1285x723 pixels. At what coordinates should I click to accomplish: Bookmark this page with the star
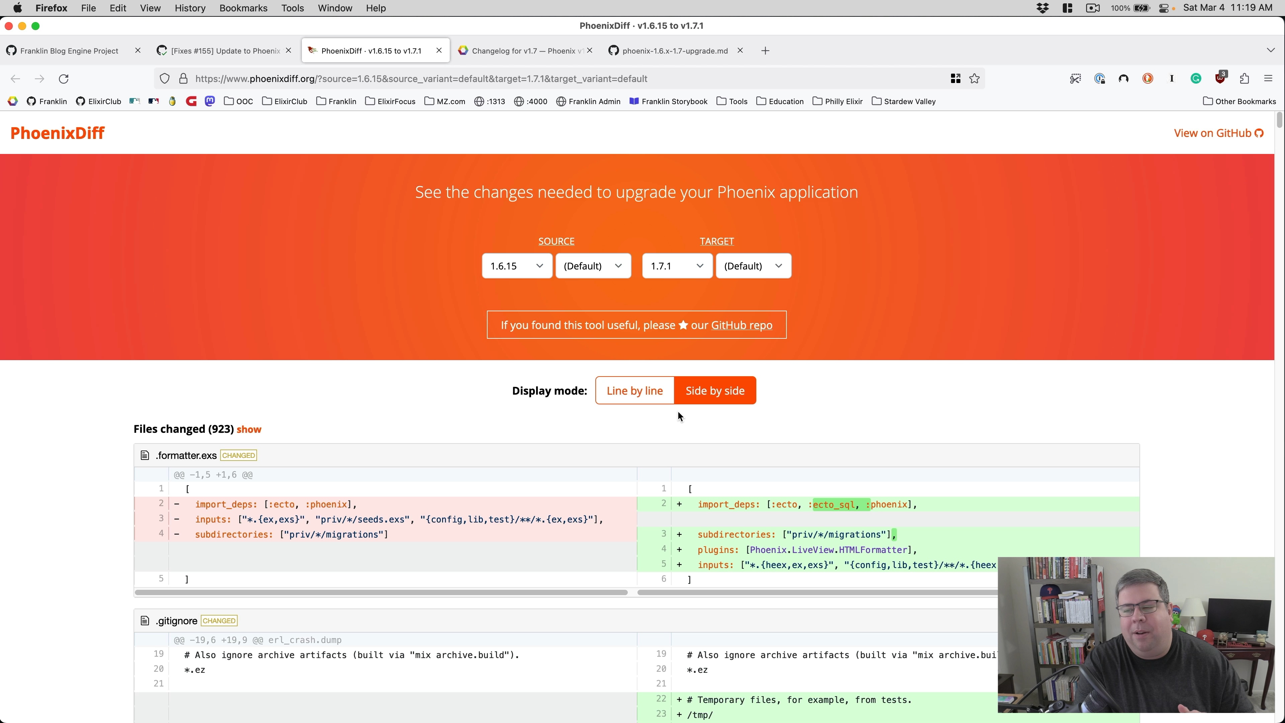(x=974, y=79)
